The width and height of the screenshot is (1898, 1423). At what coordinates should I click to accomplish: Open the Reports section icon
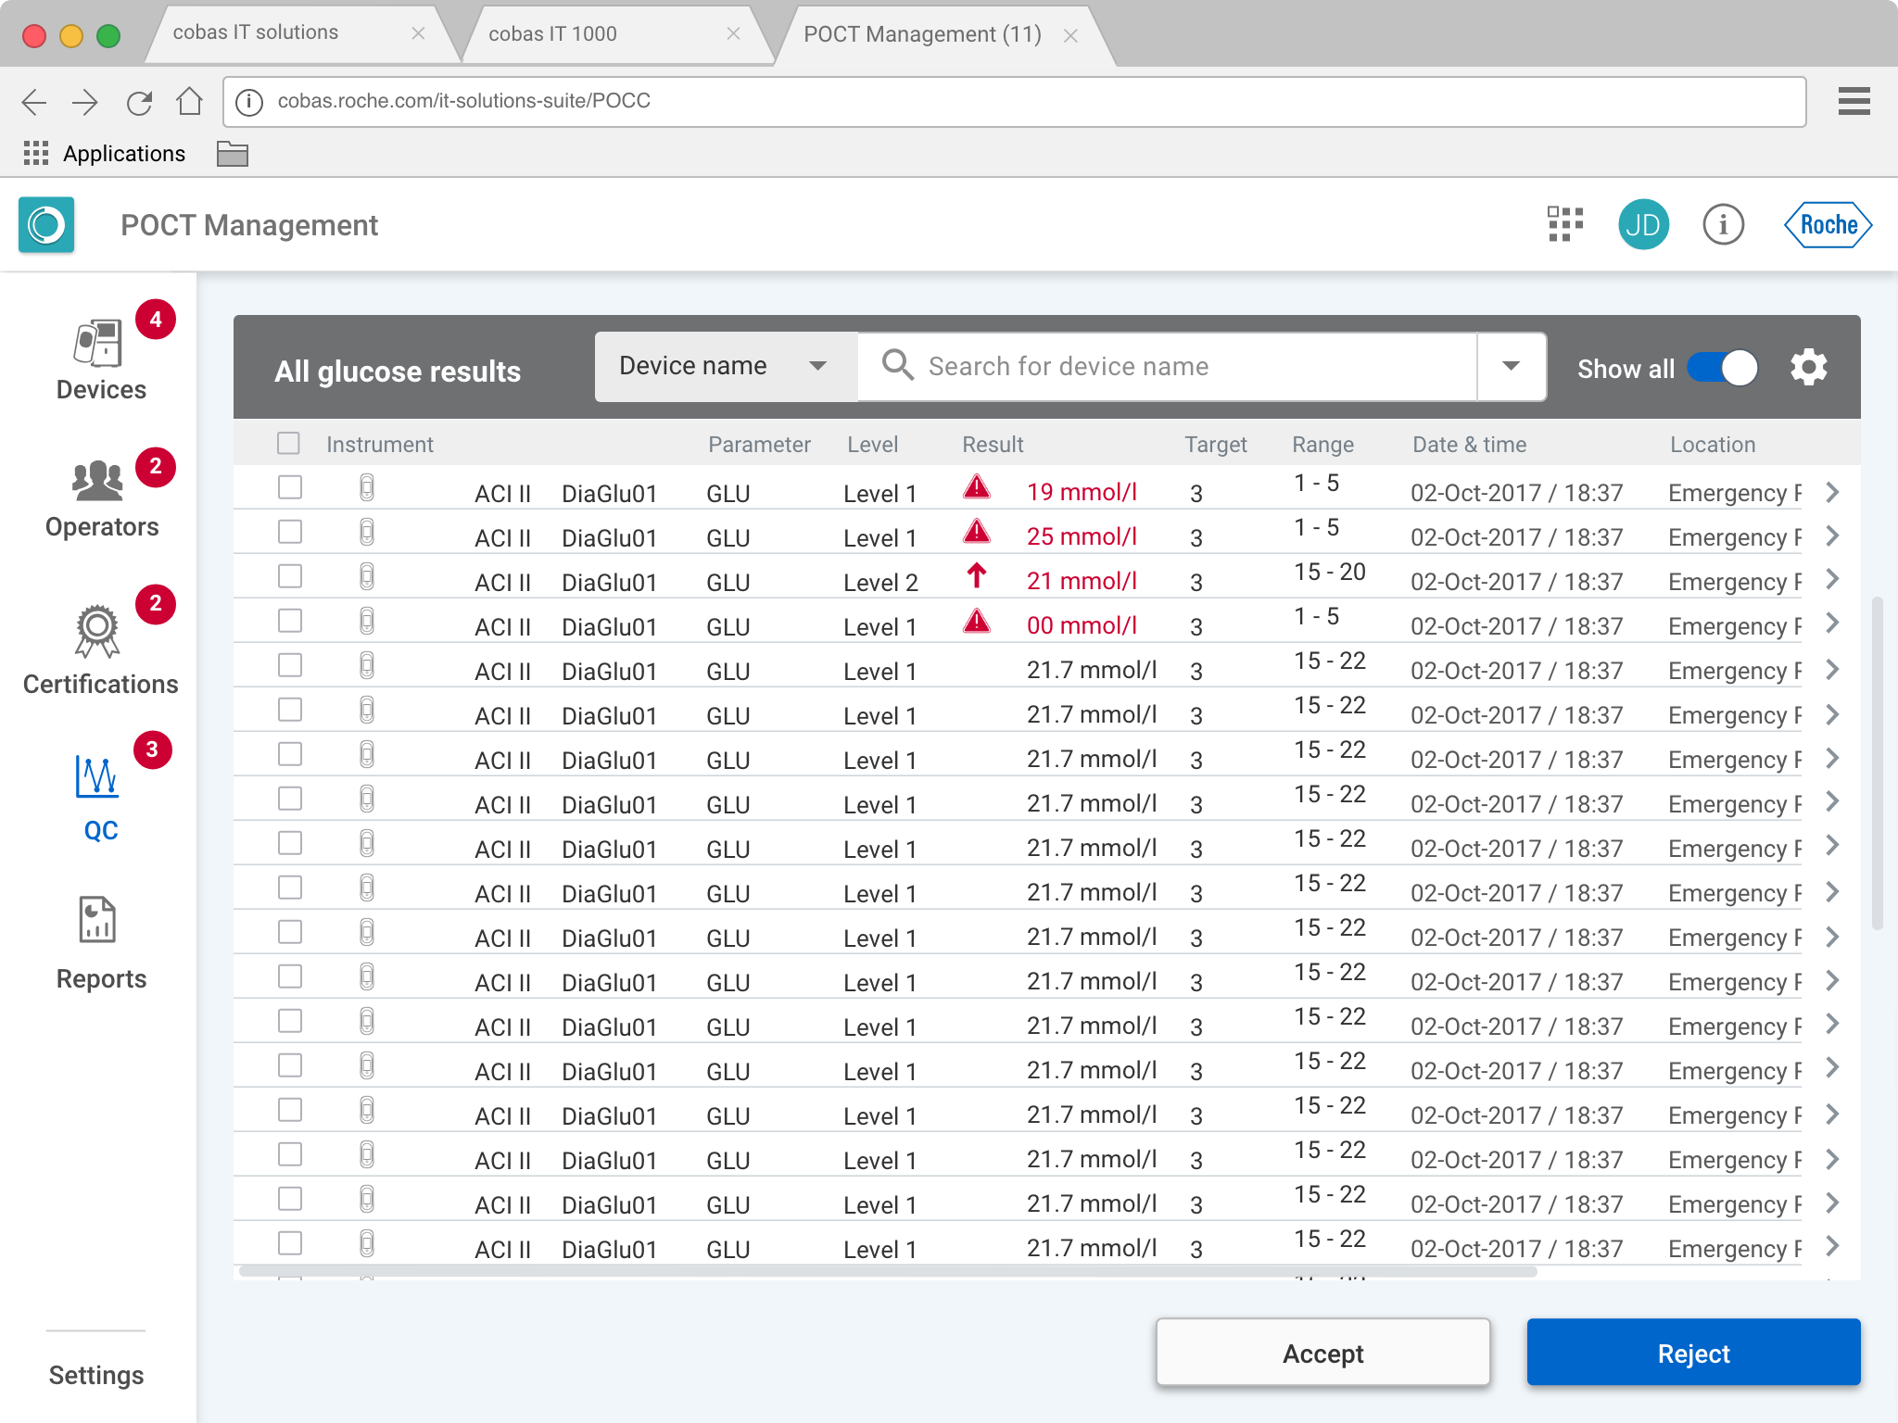(x=97, y=920)
